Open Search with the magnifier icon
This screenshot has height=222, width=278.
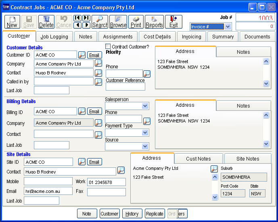click(x=100, y=22)
